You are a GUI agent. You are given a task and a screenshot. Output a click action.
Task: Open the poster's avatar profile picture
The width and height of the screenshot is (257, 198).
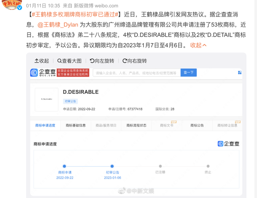click(x=12, y=4)
